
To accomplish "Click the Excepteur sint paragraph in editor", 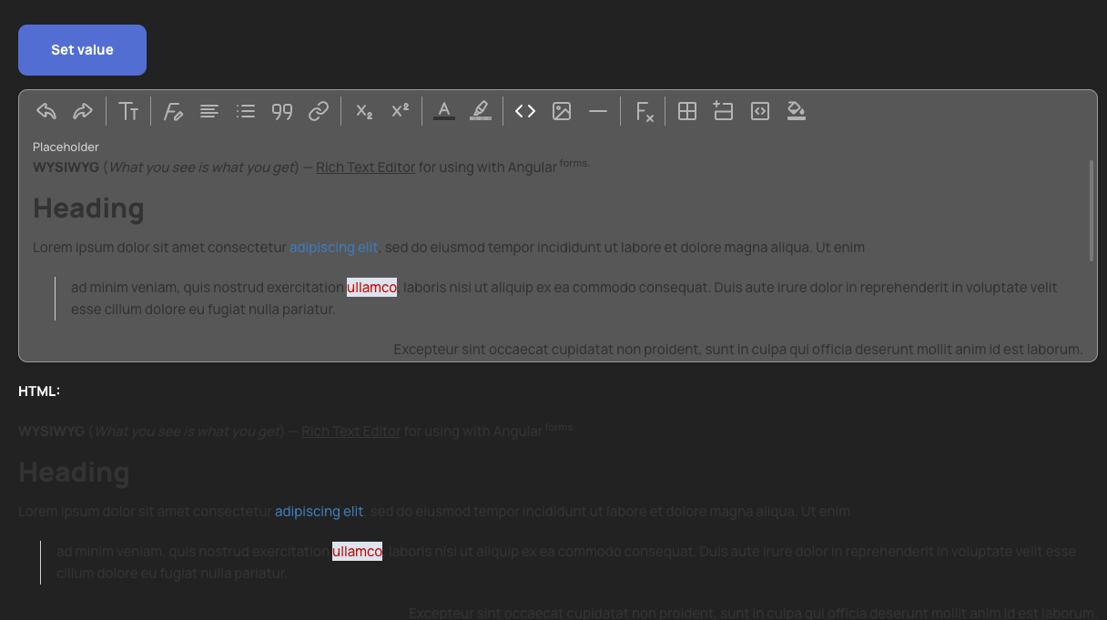I will click(x=738, y=349).
